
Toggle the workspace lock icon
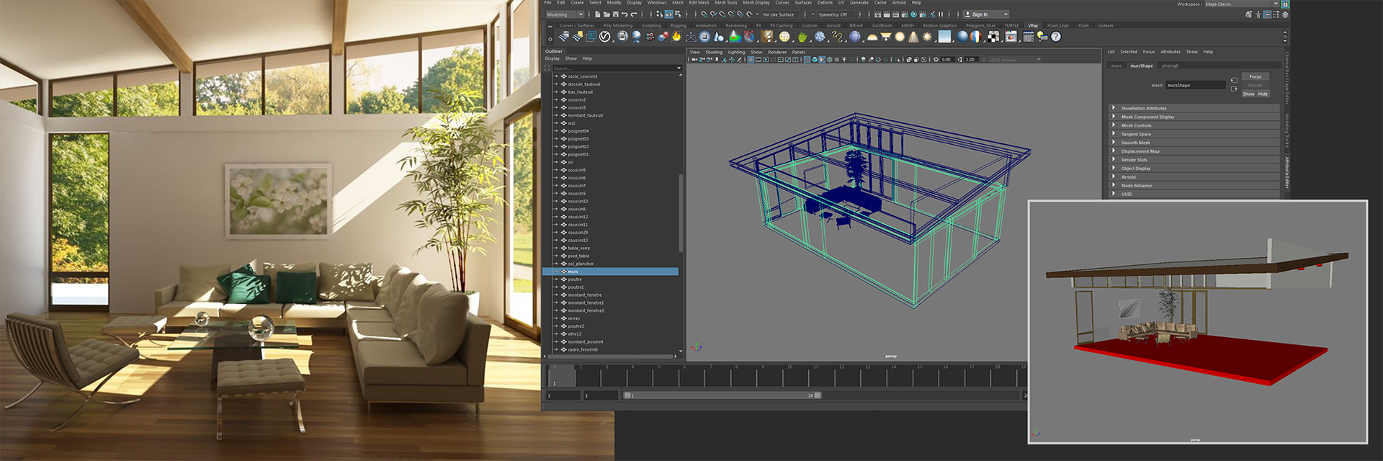coord(1285,4)
